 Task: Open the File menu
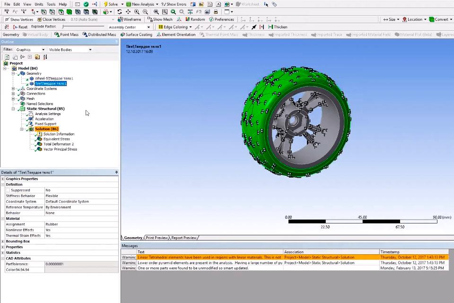click(x=7, y=4)
